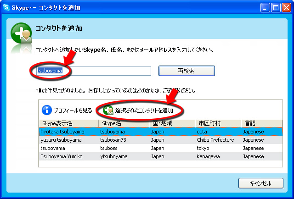Image resolution: width=294 pixels, height=199 pixels.
Task: Sort by 国・地域 column header
Action: click(x=172, y=123)
